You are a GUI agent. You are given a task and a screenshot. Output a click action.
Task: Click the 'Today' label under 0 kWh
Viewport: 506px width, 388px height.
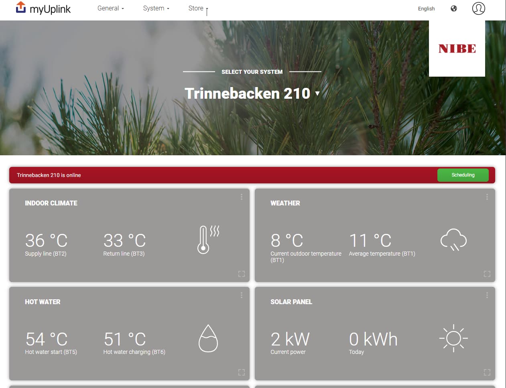pyautogui.click(x=356, y=352)
